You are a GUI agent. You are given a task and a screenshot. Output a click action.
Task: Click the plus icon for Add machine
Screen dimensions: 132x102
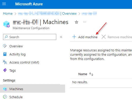[74, 37]
